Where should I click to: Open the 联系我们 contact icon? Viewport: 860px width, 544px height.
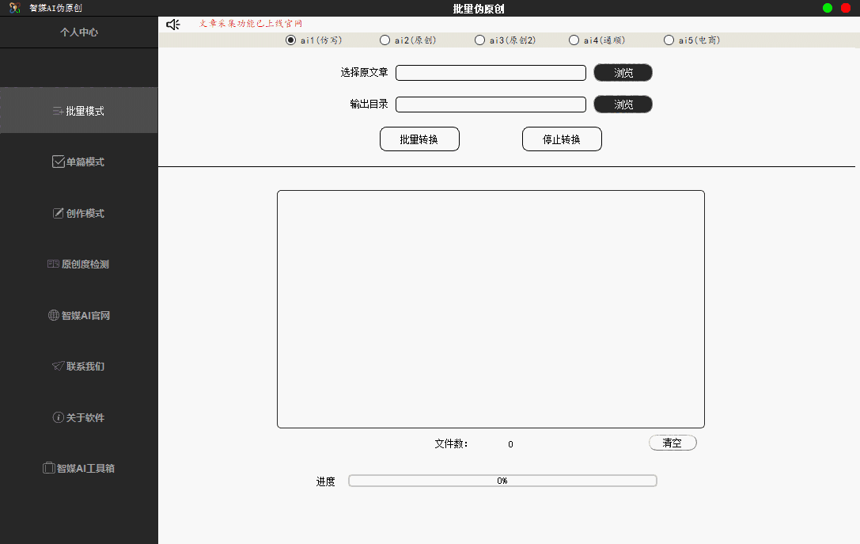tap(78, 366)
